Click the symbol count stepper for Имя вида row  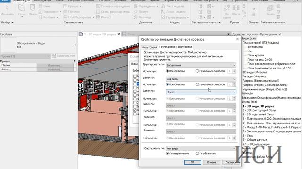click(234, 84)
